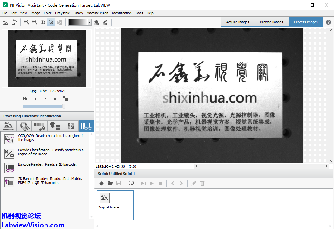Go to next image arrow
Screen dimensions: 334x229
tap(45, 99)
